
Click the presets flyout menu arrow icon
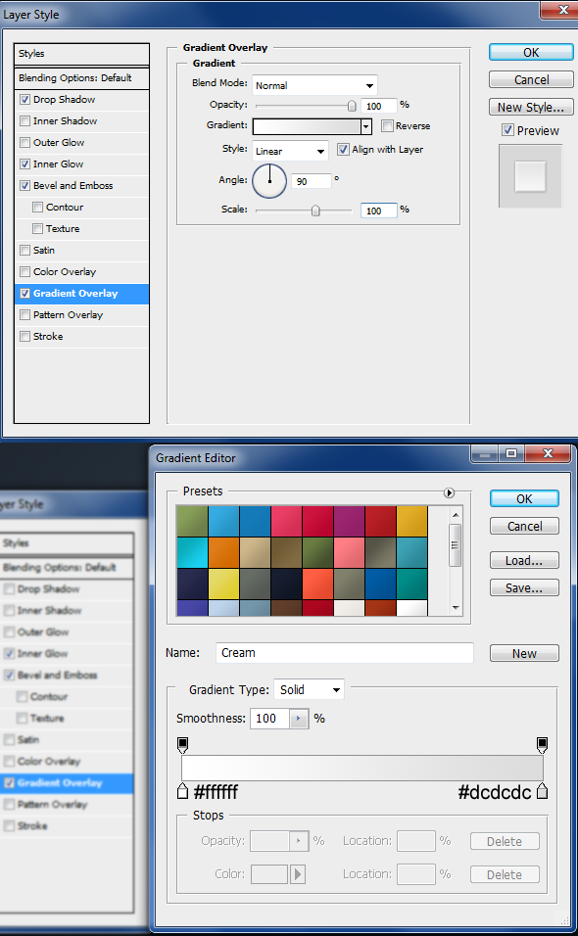click(x=449, y=492)
